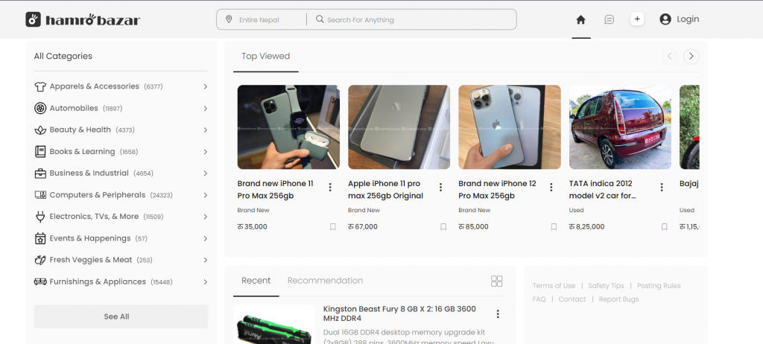Click the user profile icon beside Login
The width and height of the screenshot is (763, 344).
click(x=665, y=19)
